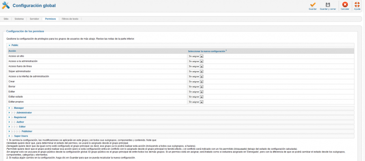Screen dimensions: 365x161
Task: Click the Configuración global page title
Action: 34,5
